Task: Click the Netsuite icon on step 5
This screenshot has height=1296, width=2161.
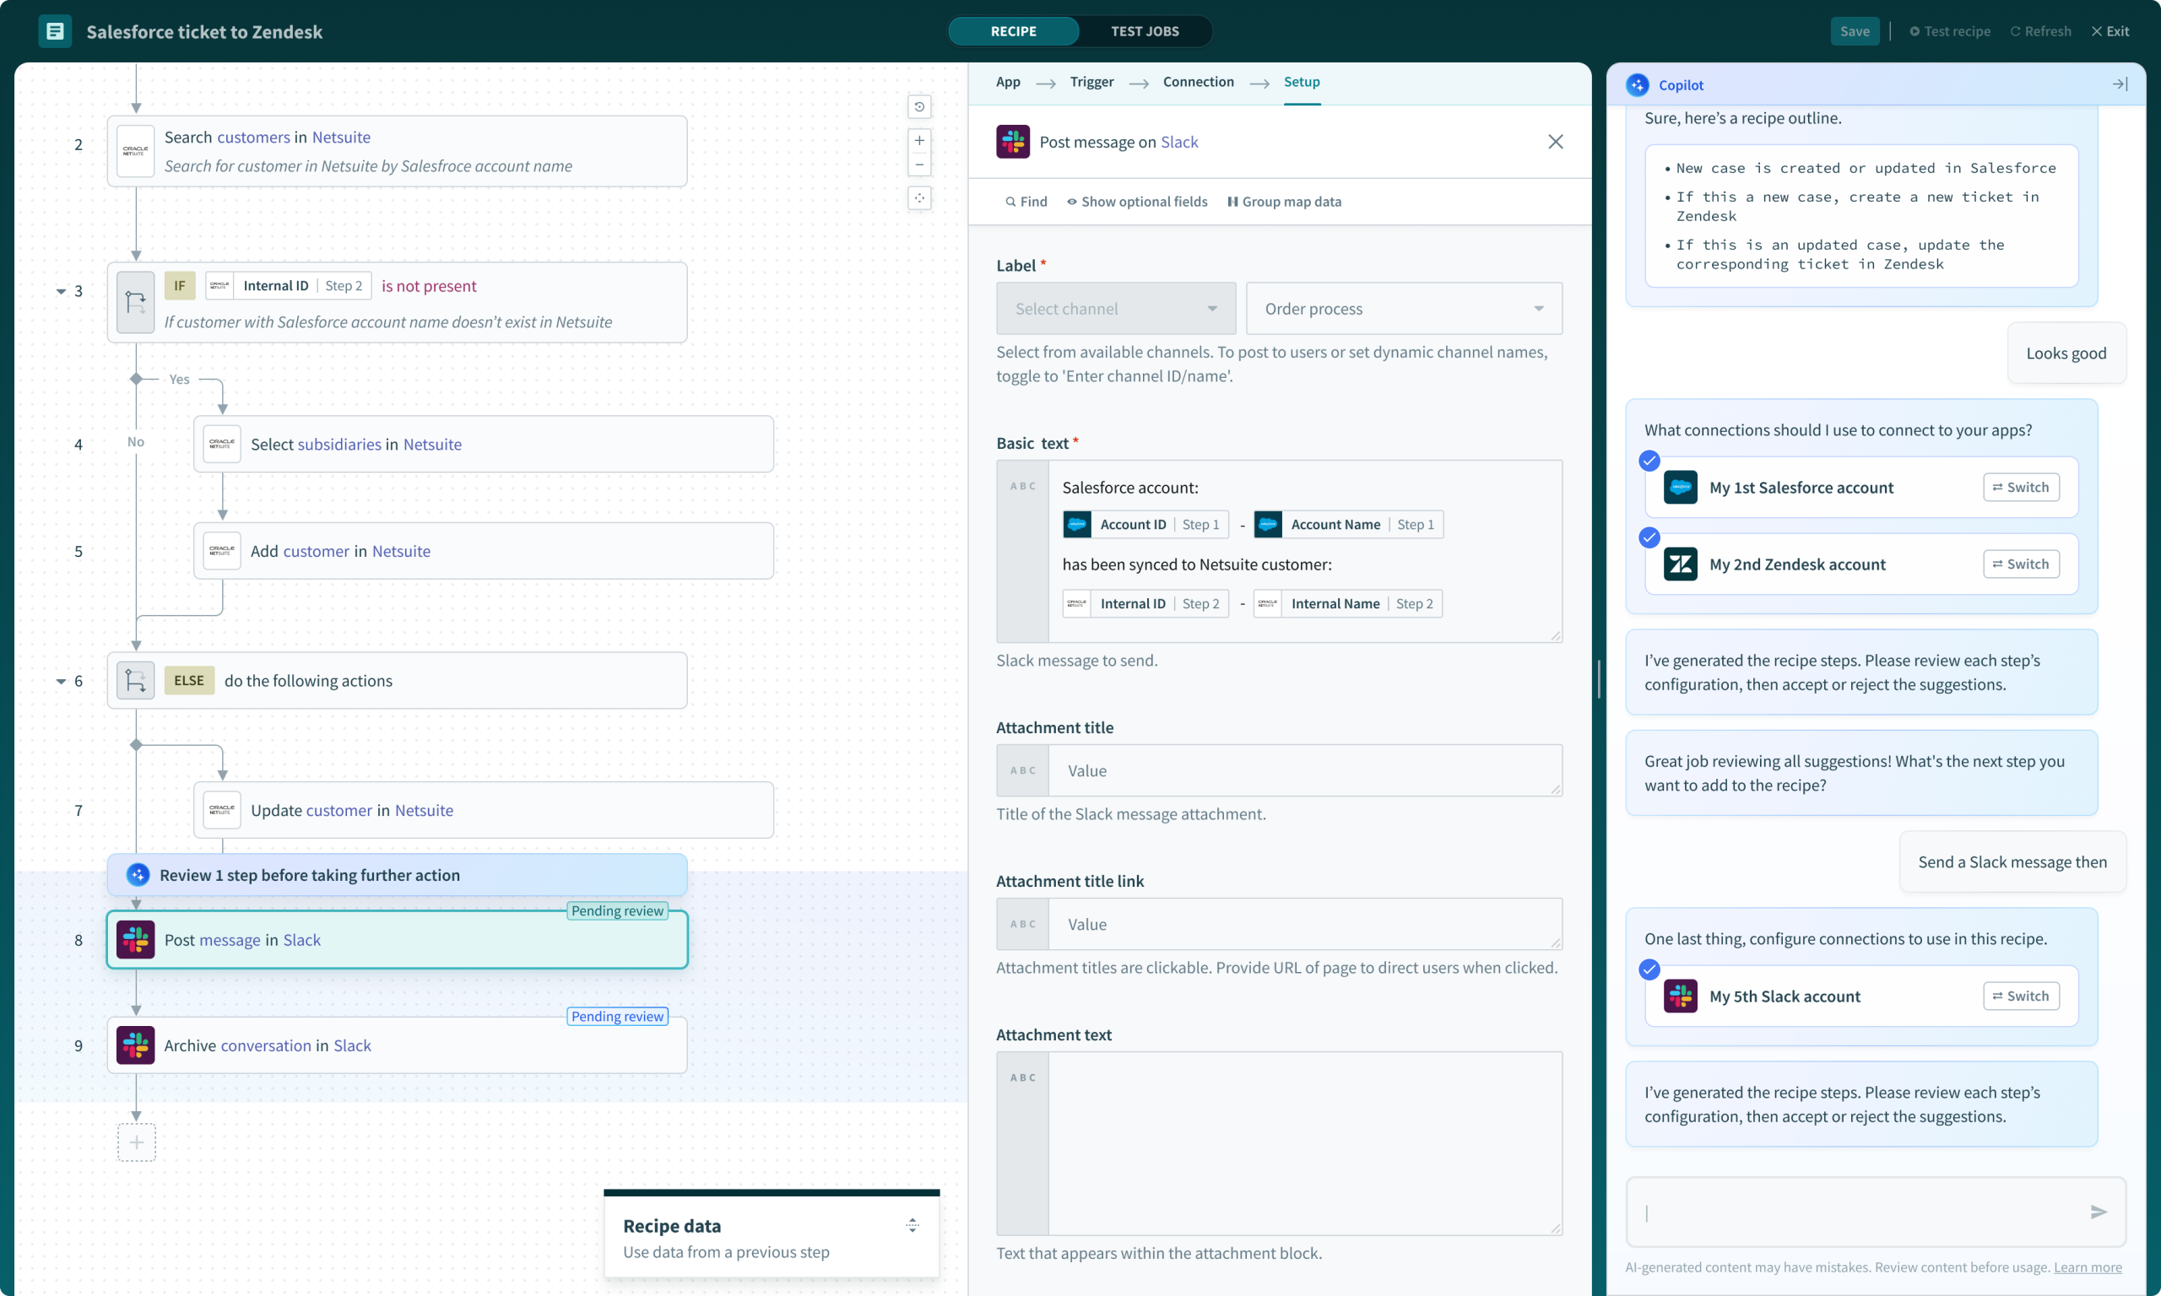Action: (222, 551)
